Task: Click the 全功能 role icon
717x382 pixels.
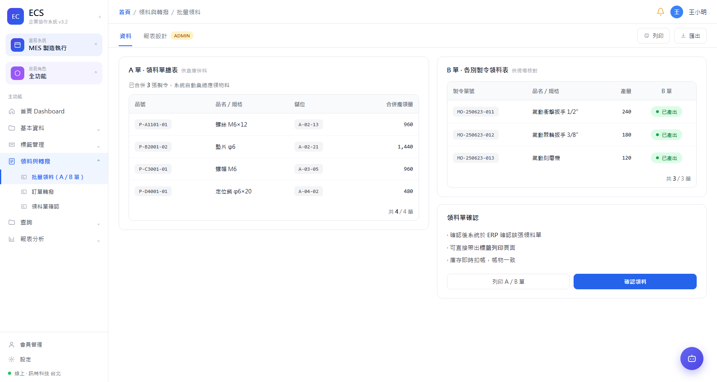Action: click(18, 73)
